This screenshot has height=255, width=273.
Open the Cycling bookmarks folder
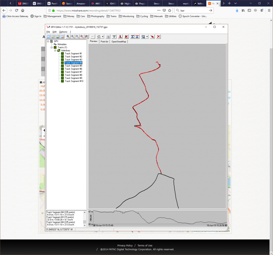pyautogui.click(x=142, y=16)
